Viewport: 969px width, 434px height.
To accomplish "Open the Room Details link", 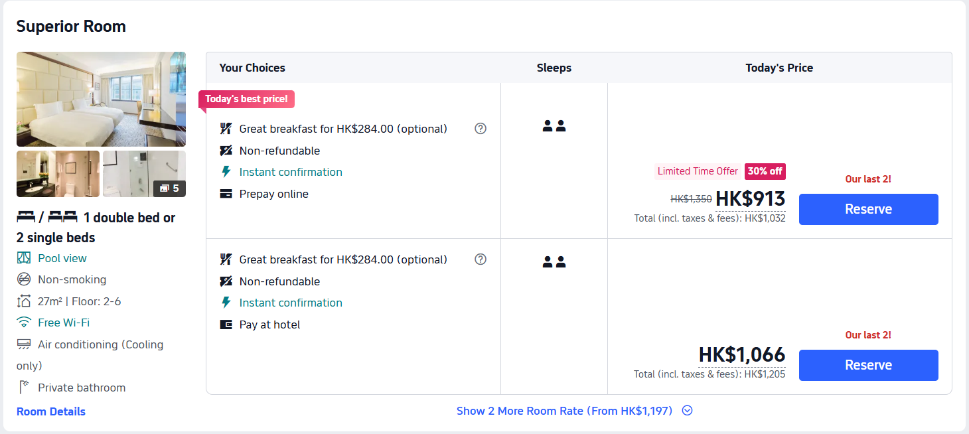I will click(x=51, y=411).
